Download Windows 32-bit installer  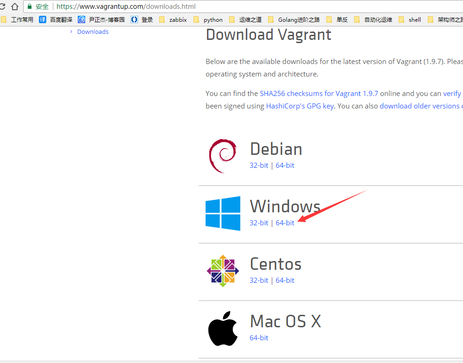click(259, 223)
